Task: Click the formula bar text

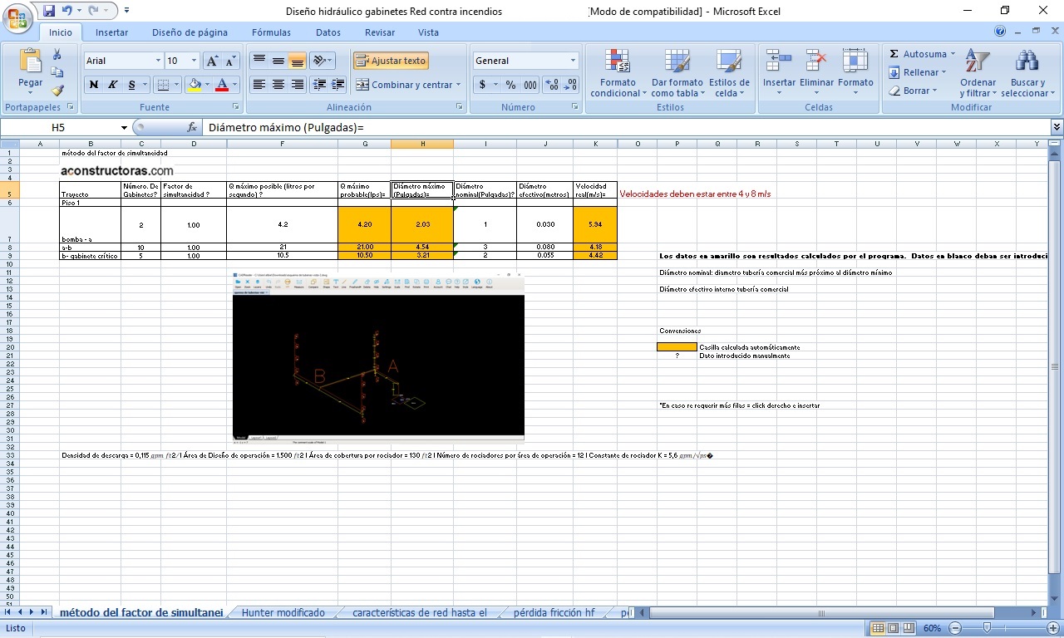Action: click(287, 127)
